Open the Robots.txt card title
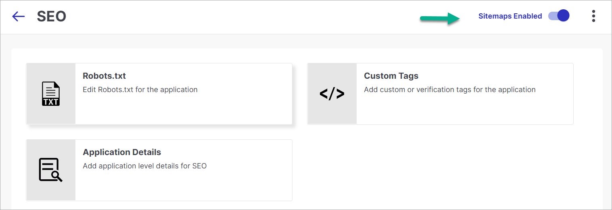This screenshot has width=612, height=210. 104,76
